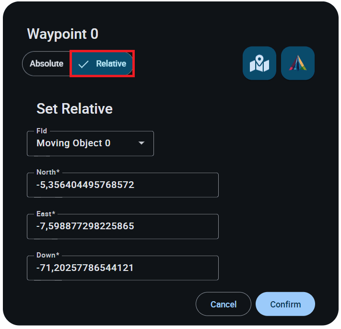Click the checkmark icon beside Relative
The height and width of the screenshot is (329, 341).
click(83, 64)
